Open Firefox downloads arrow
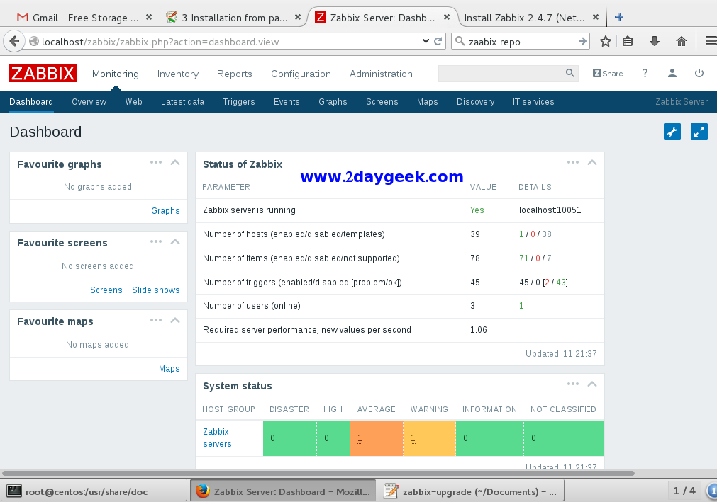Image resolution: width=717 pixels, height=502 pixels. point(655,42)
